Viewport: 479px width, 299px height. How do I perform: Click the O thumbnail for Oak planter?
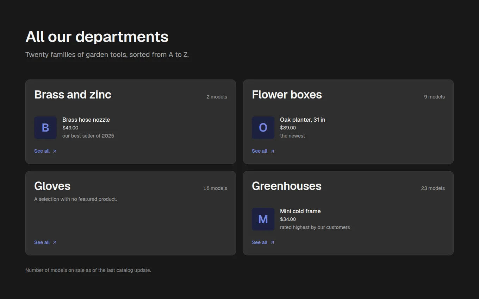tap(263, 128)
